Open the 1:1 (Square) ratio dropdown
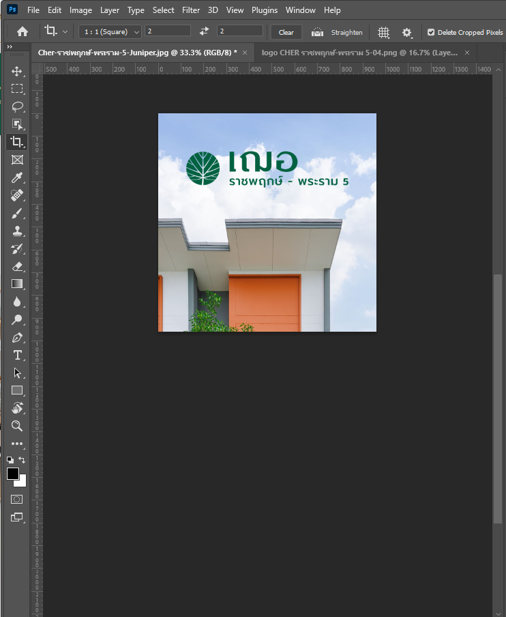The image size is (506, 617). 110,32
